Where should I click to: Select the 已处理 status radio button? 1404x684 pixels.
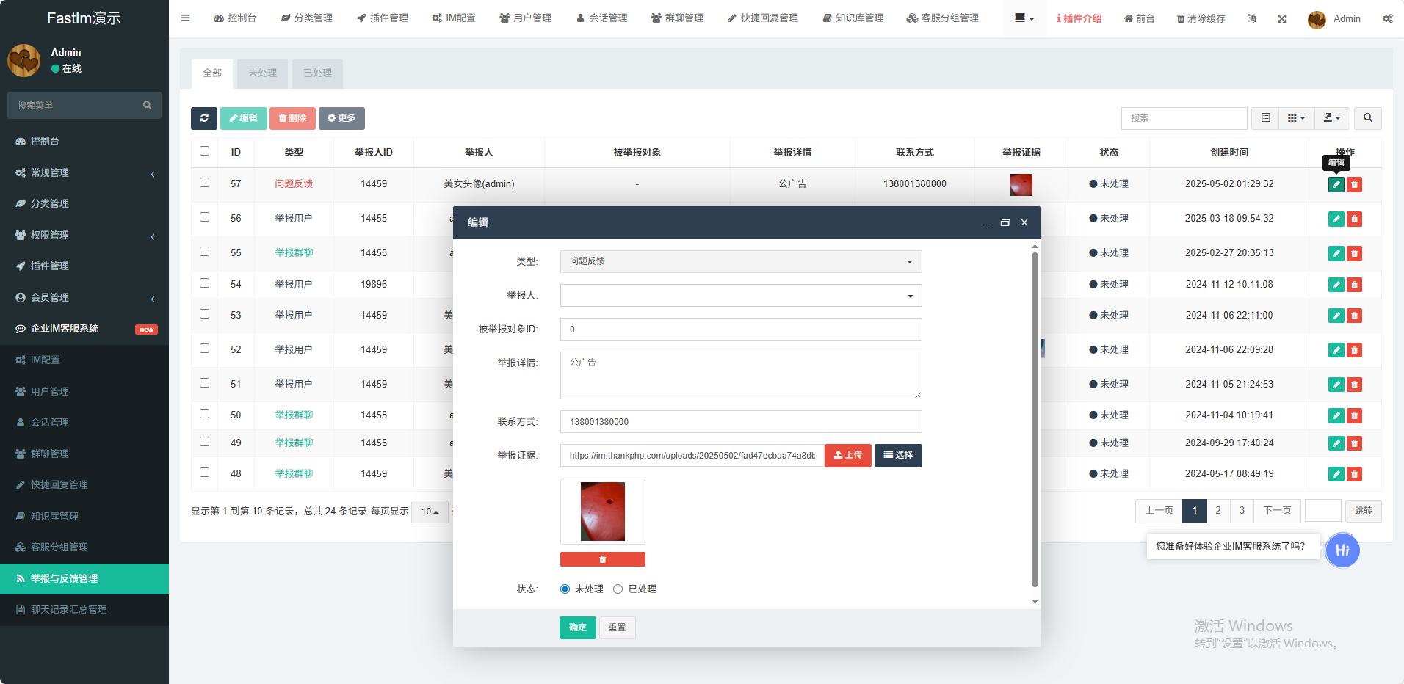(618, 589)
